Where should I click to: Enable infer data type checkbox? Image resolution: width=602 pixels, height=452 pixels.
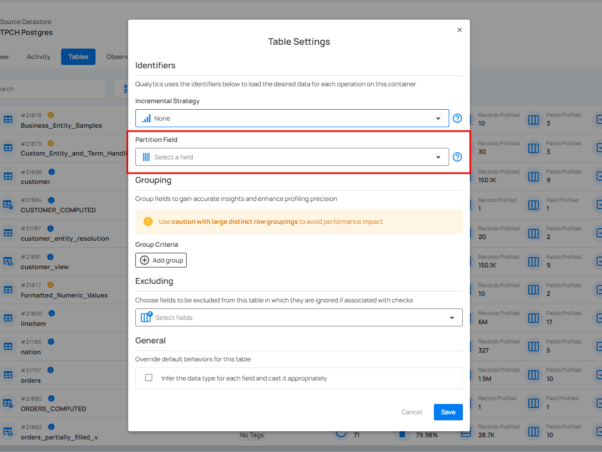tap(148, 378)
